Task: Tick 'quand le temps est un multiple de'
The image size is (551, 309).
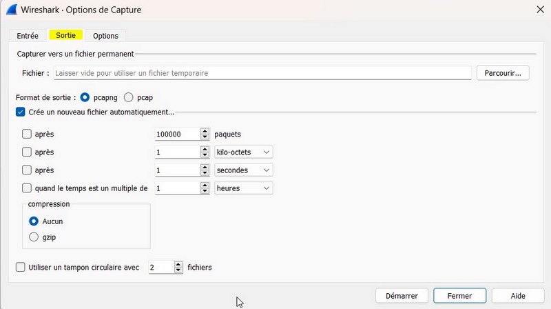Action: click(27, 188)
